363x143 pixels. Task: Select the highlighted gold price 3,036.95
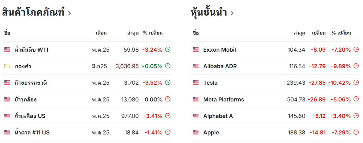(x=127, y=66)
